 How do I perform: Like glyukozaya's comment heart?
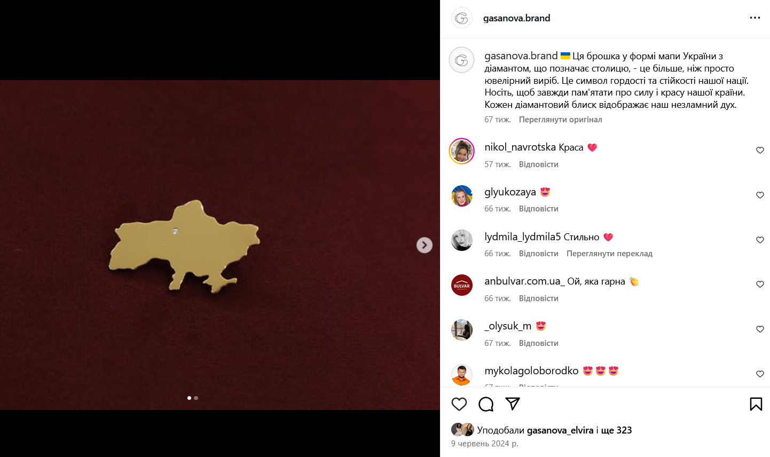point(760,195)
